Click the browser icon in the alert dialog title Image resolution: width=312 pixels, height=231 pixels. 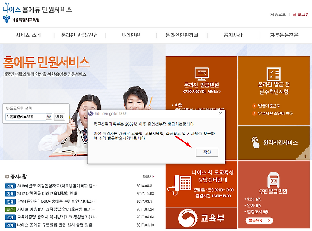click(91, 114)
